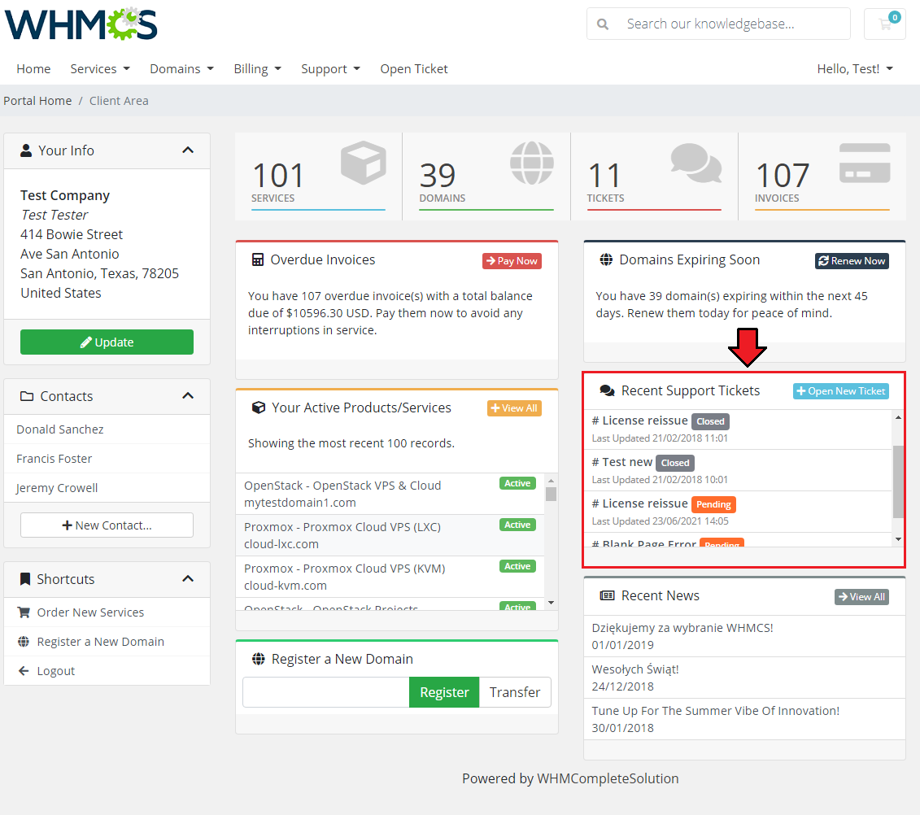The width and height of the screenshot is (920, 815).
Task: Open the Domains dropdown menu
Action: point(182,68)
